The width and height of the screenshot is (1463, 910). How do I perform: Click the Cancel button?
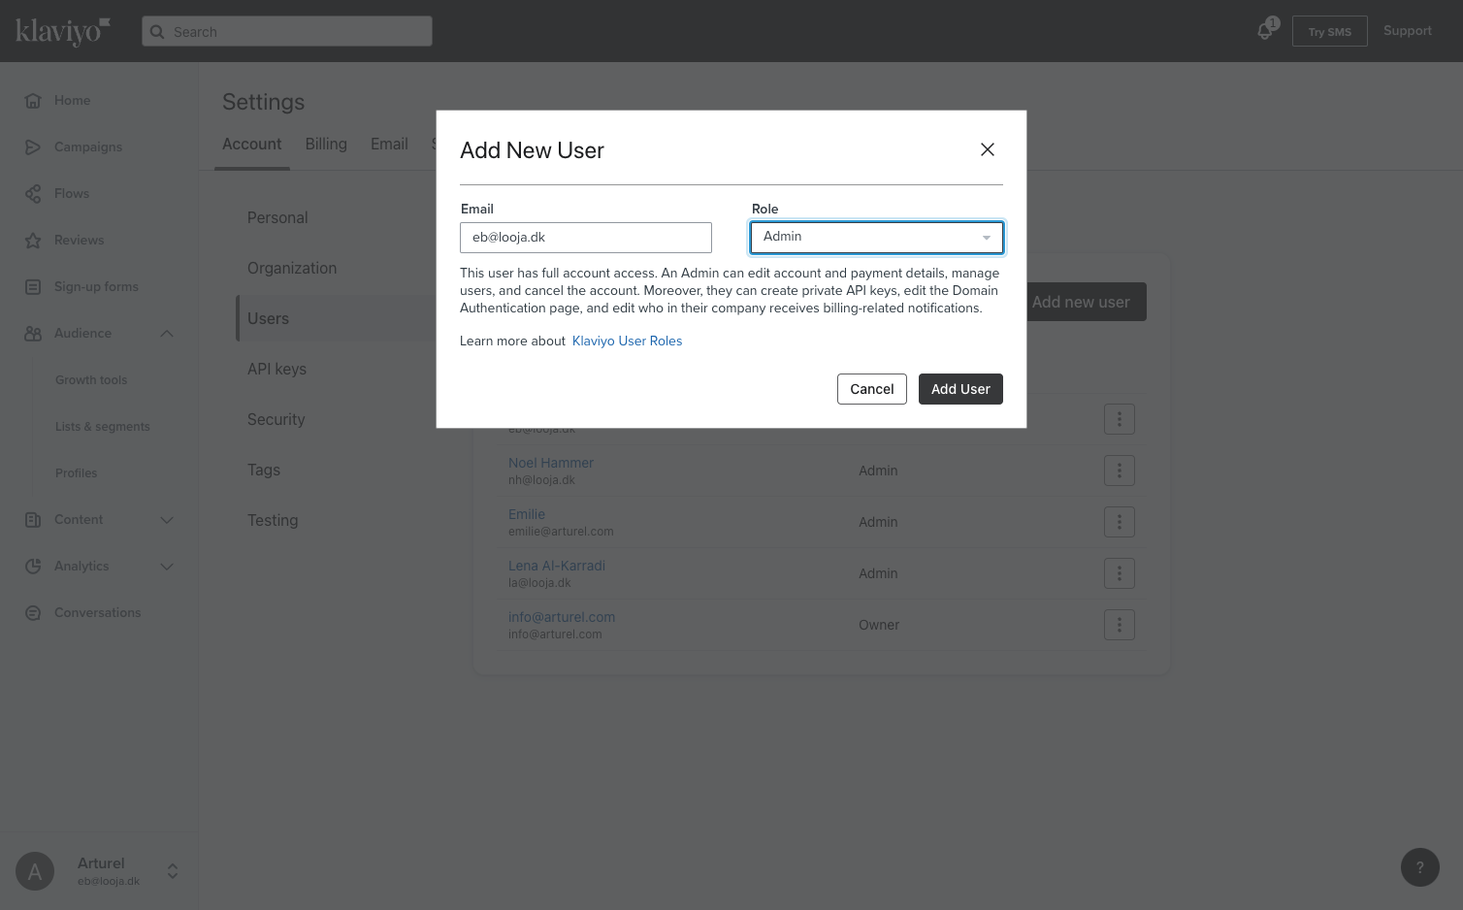coord(872,389)
